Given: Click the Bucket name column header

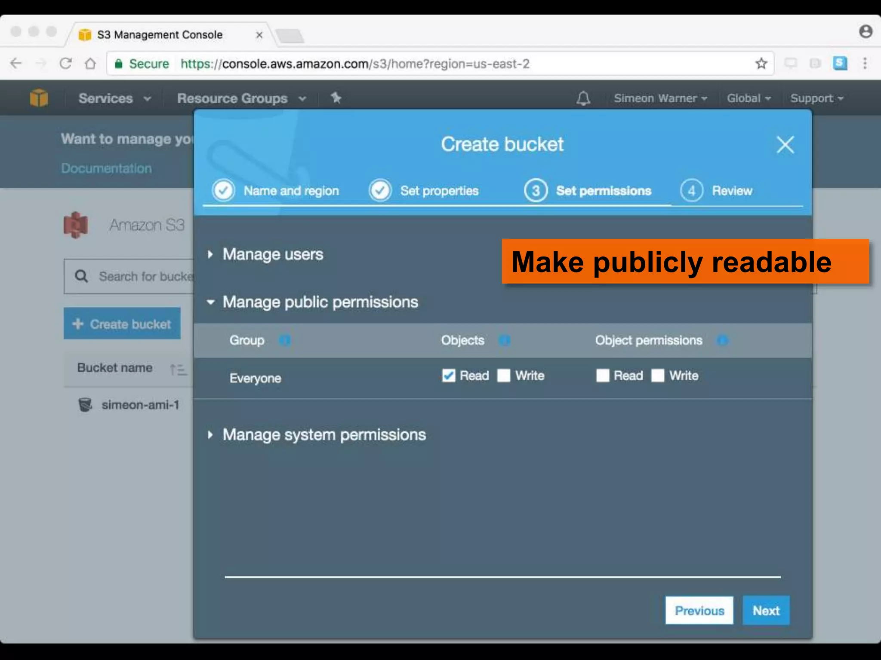Looking at the screenshot, I should pos(115,368).
